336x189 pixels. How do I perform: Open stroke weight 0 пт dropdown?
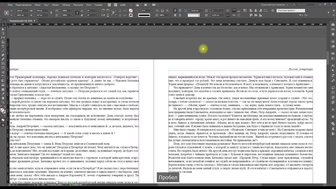pos(151,10)
